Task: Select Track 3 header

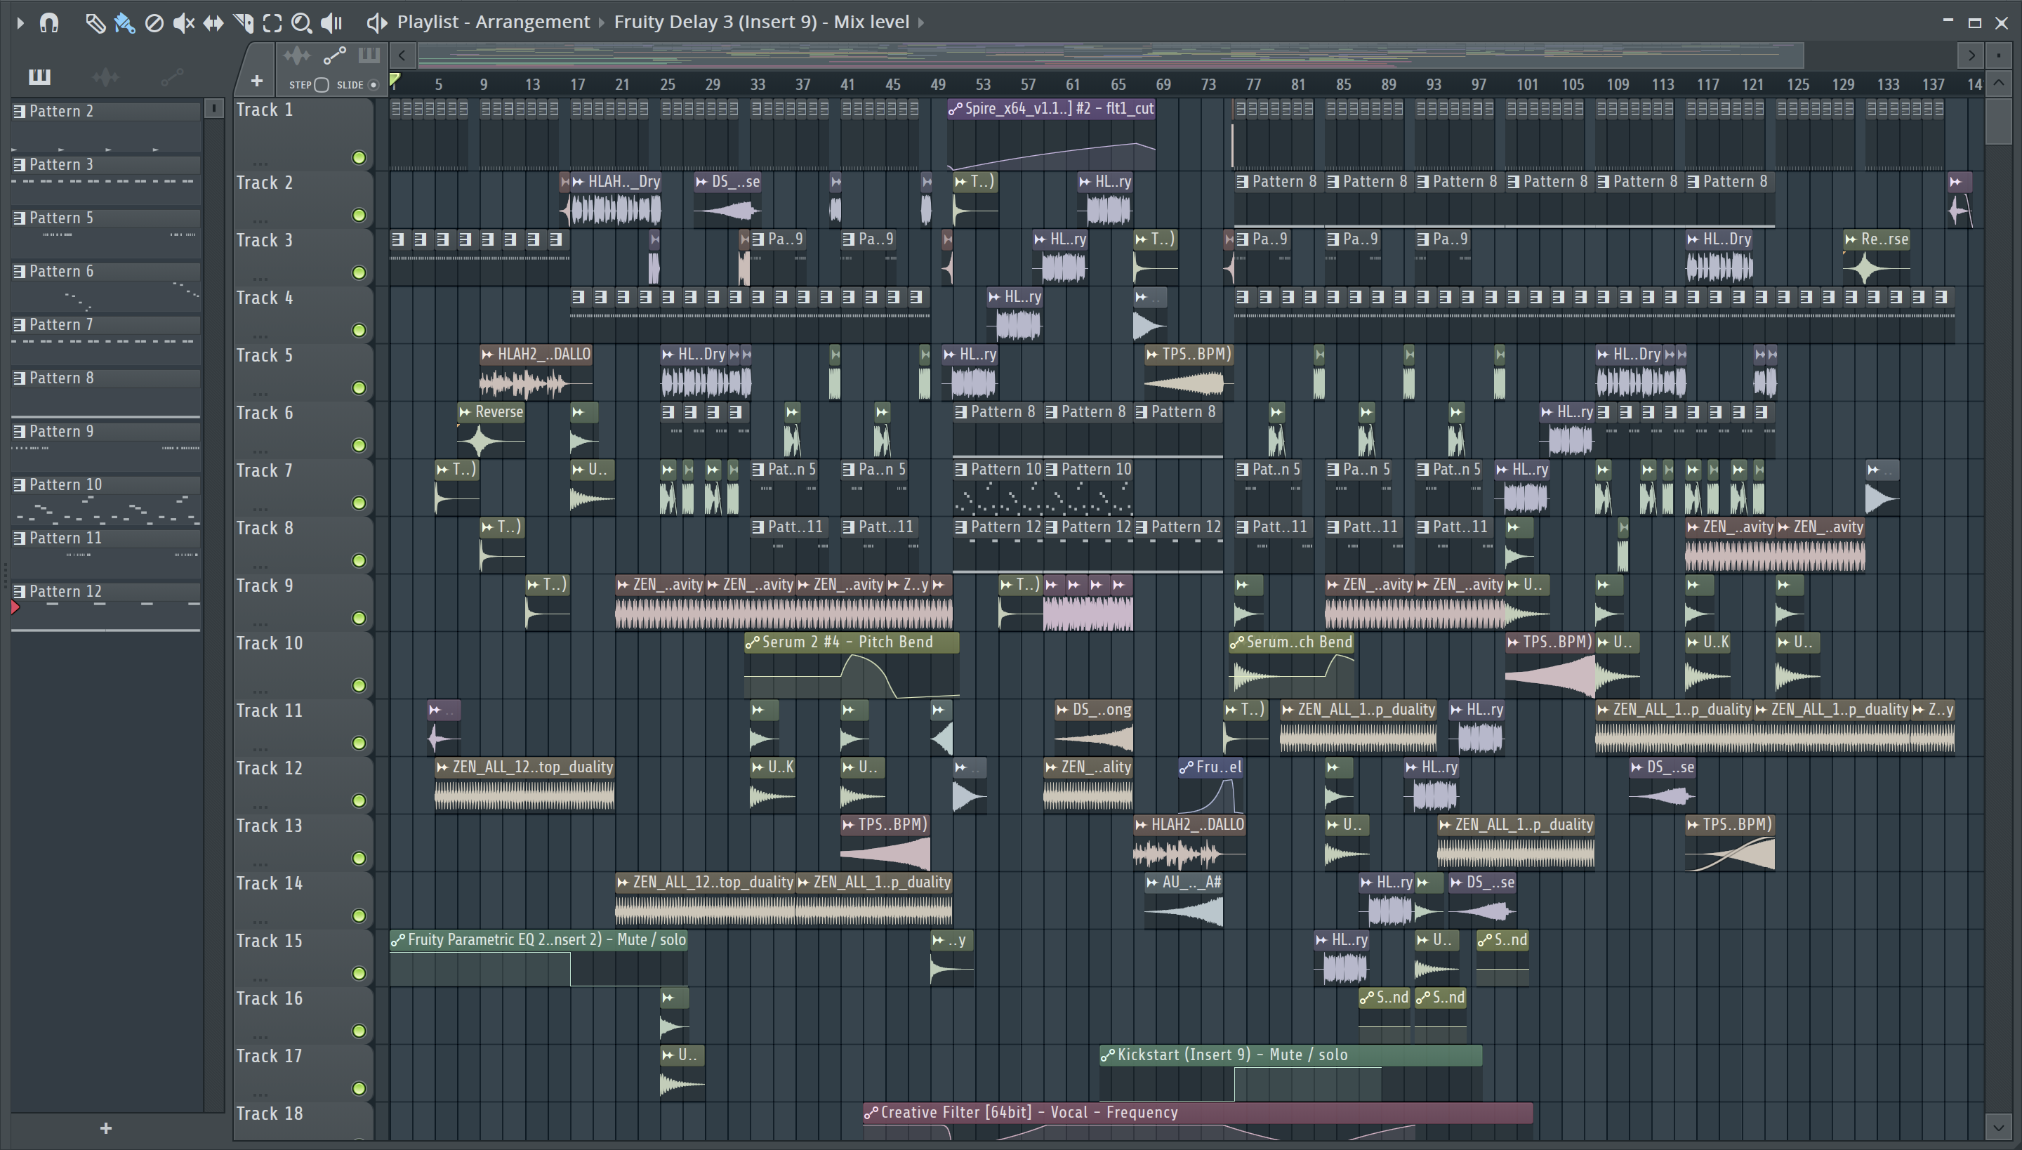Action: click(303, 257)
